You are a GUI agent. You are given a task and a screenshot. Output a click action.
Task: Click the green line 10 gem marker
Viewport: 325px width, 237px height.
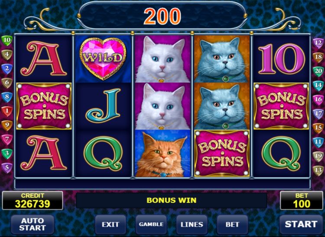[7, 40]
